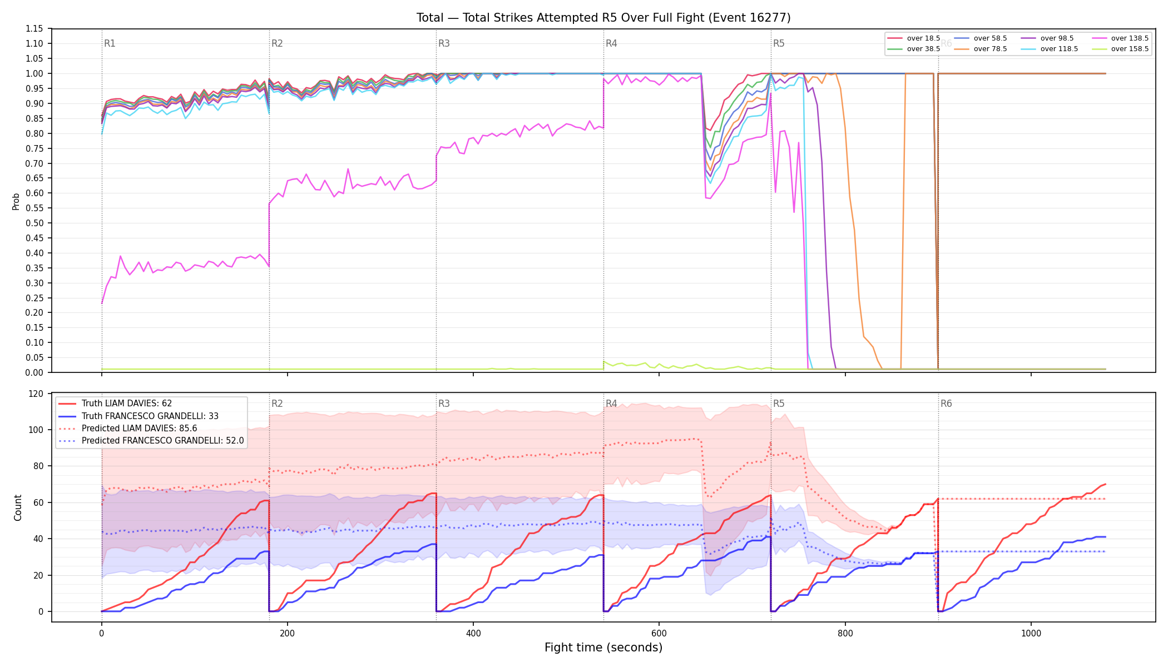Select the 'over 98.5' legend entry
This screenshot has width=1168, height=667.
point(1047,38)
